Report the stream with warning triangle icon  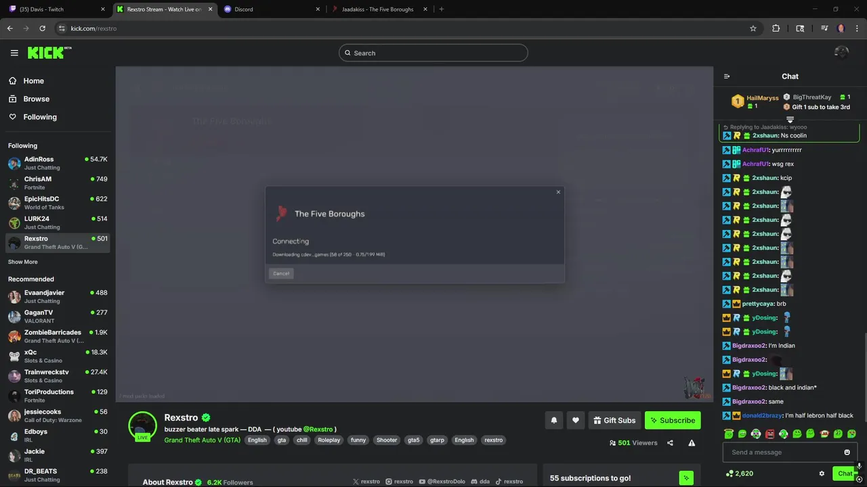click(x=692, y=443)
